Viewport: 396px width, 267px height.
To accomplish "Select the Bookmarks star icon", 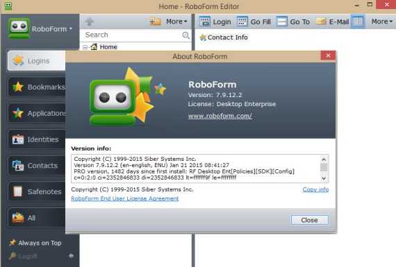I will tap(18, 87).
